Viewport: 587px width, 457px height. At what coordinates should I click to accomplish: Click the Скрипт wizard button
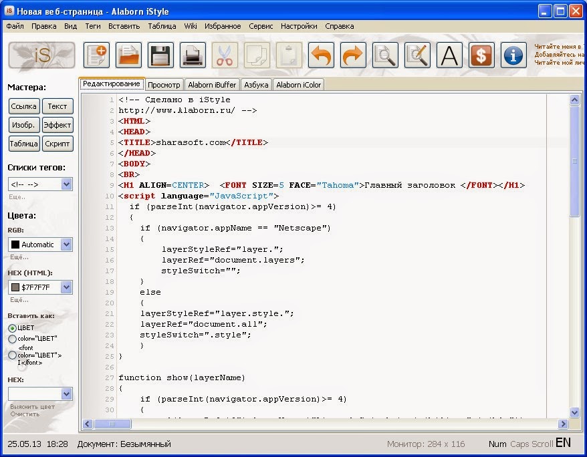57,144
